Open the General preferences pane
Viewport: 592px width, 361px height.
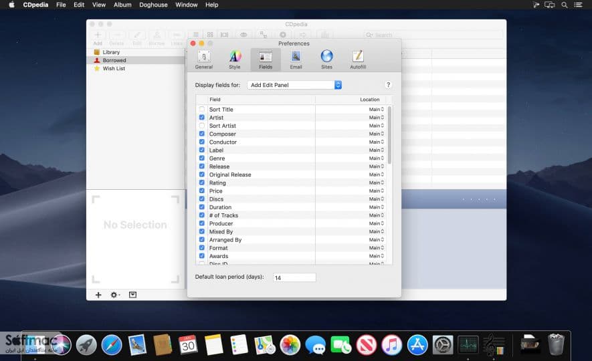tap(204, 59)
